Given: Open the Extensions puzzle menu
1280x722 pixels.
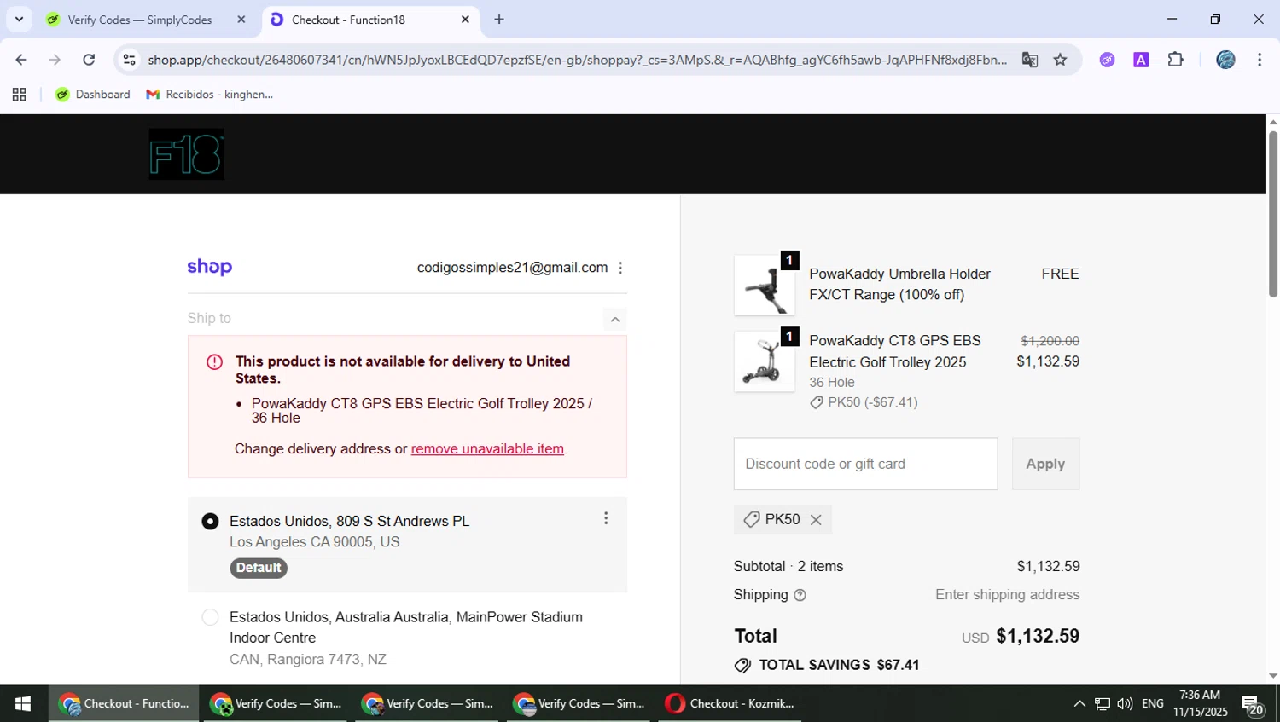Looking at the screenshot, I should pos(1175,60).
